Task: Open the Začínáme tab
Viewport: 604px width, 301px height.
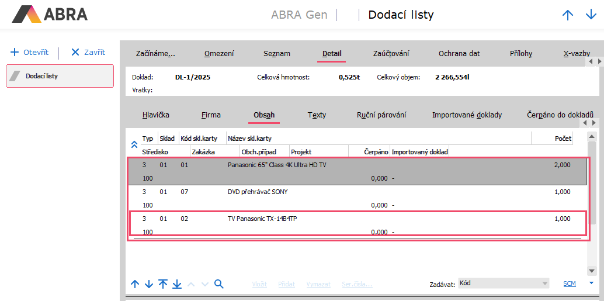Action: (x=155, y=54)
